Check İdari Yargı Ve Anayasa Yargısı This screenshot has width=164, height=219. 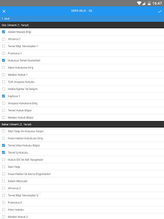3,131
